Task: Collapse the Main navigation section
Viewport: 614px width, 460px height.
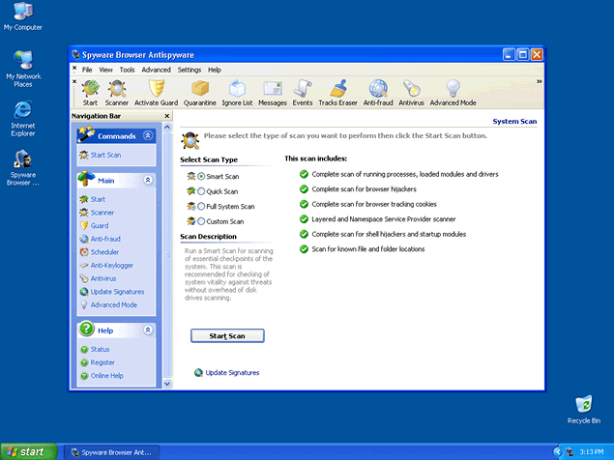Action: click(x=147, y=180)
